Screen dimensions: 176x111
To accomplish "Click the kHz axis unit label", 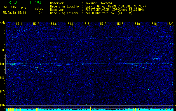I will pyautogui.click(x=3, y=22).
